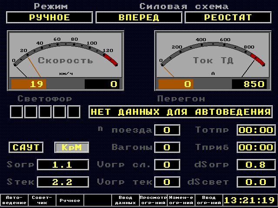Click the blank fourth bottom menu slot
Viewport: 278px width, 208px height.
pos(97,200)
